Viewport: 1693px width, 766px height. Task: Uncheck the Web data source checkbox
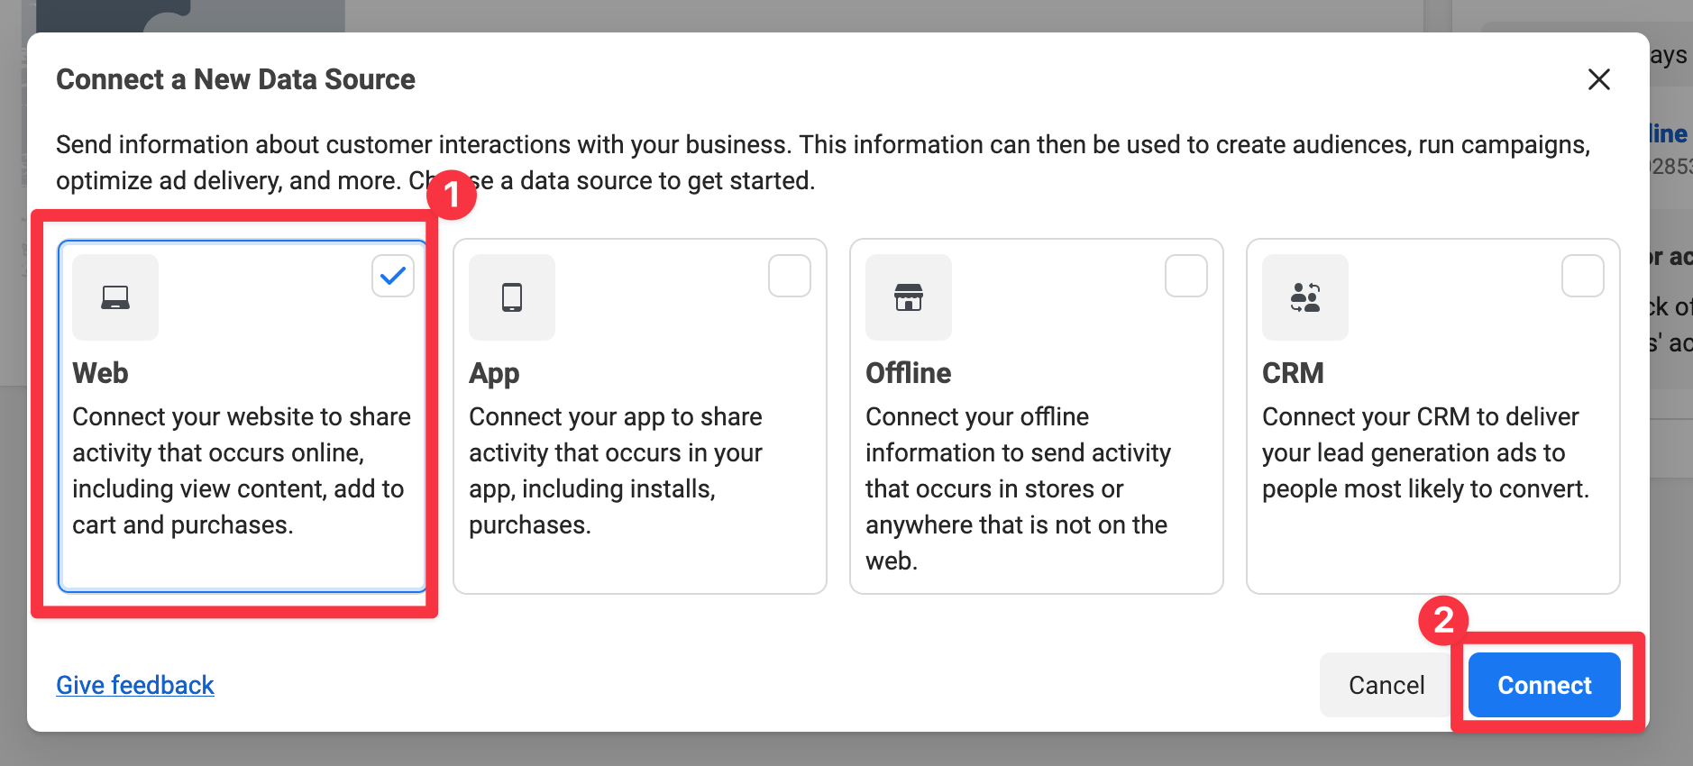coord(393,276)
